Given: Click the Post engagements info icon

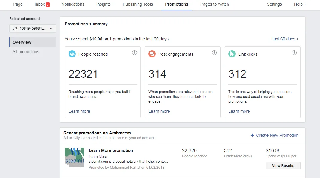Looking at the screenshot, I should pyautogui.click(x=214, y=53).
